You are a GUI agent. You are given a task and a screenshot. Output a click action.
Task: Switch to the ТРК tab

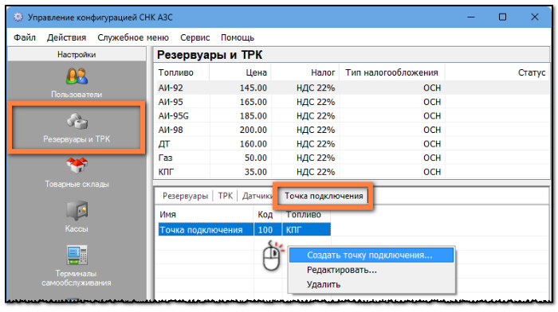pyautogui.click(x=226, y=196)
